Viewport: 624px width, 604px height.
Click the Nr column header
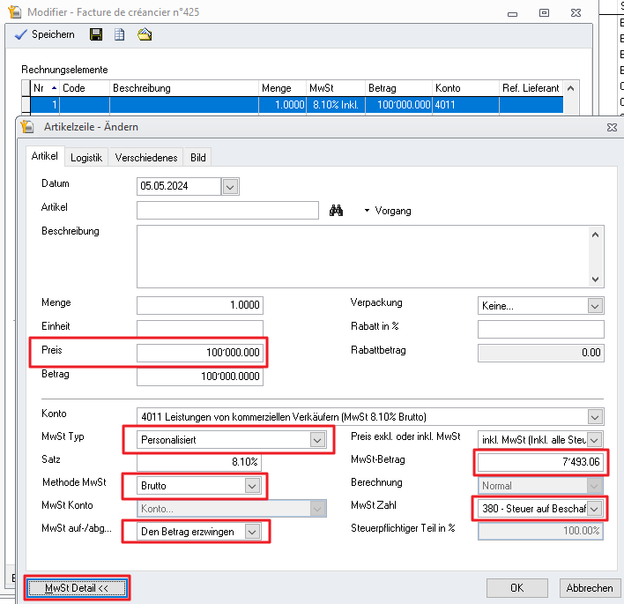click(45, 88)
